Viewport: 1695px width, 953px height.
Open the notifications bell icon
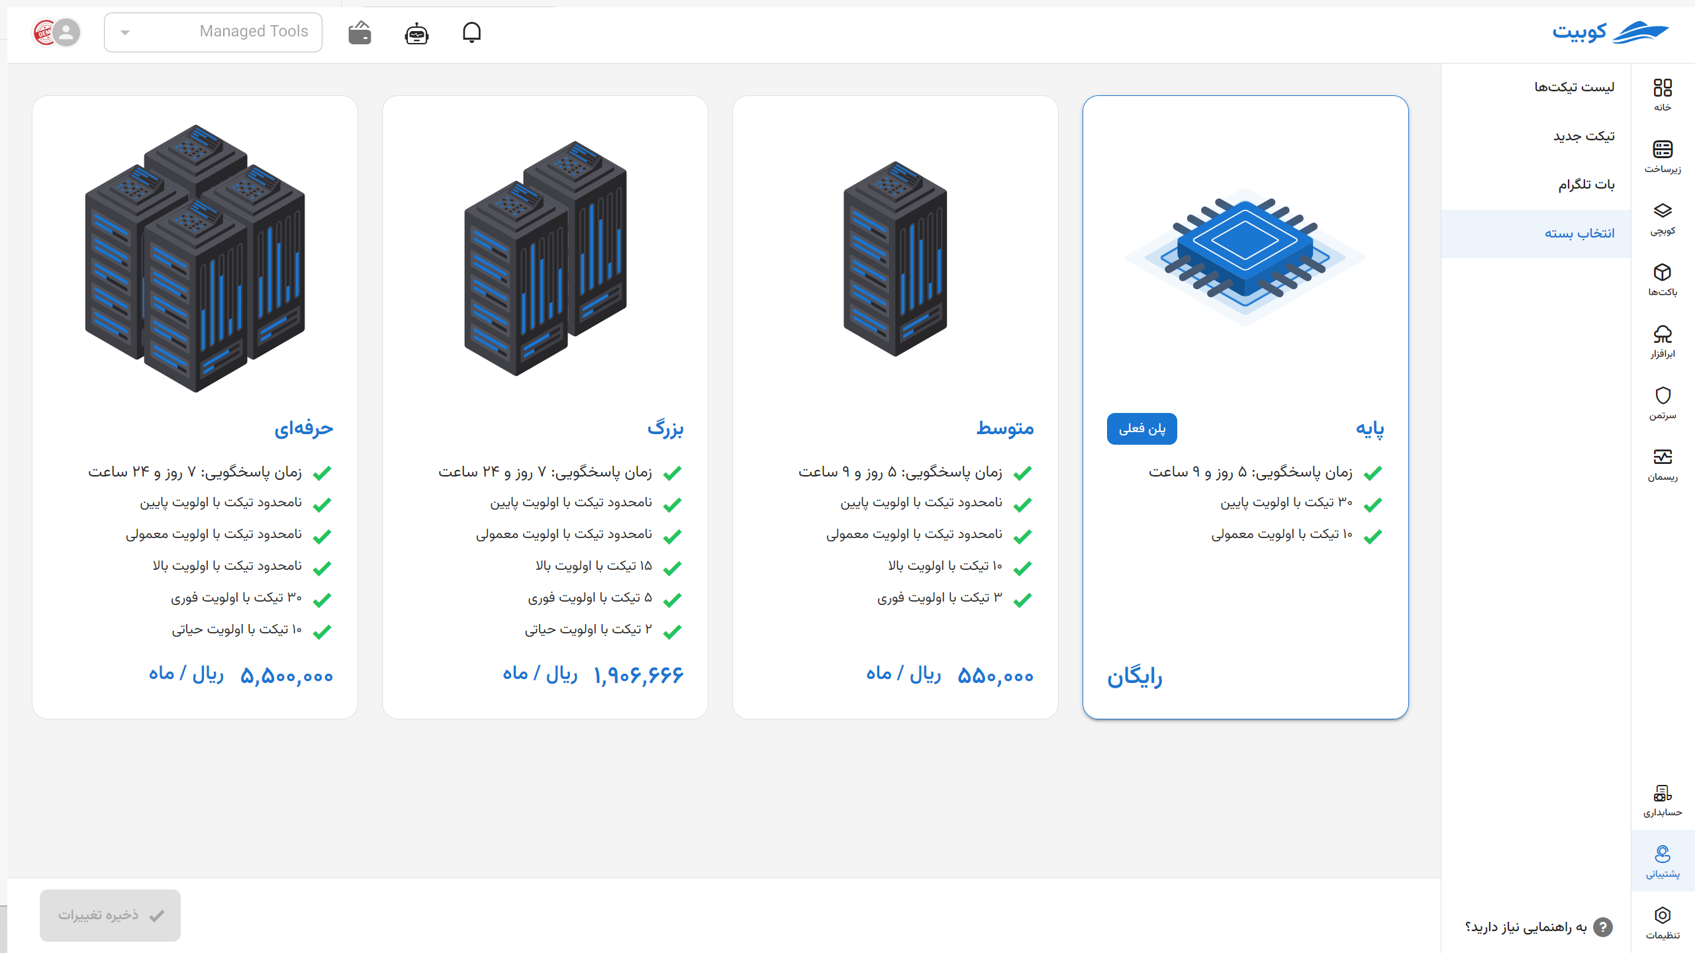471,32
